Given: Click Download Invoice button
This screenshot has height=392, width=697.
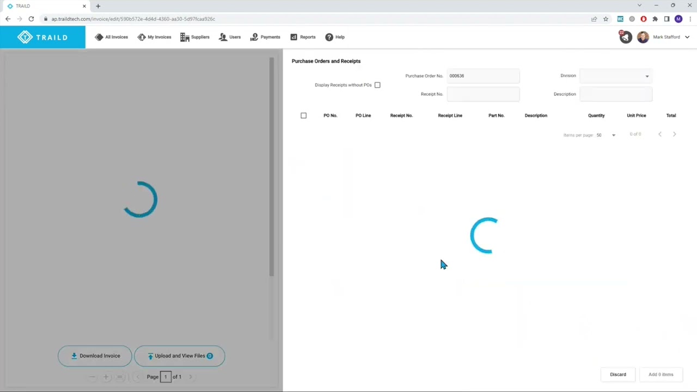Looking at the screenshot, I should tap(95, 356).
